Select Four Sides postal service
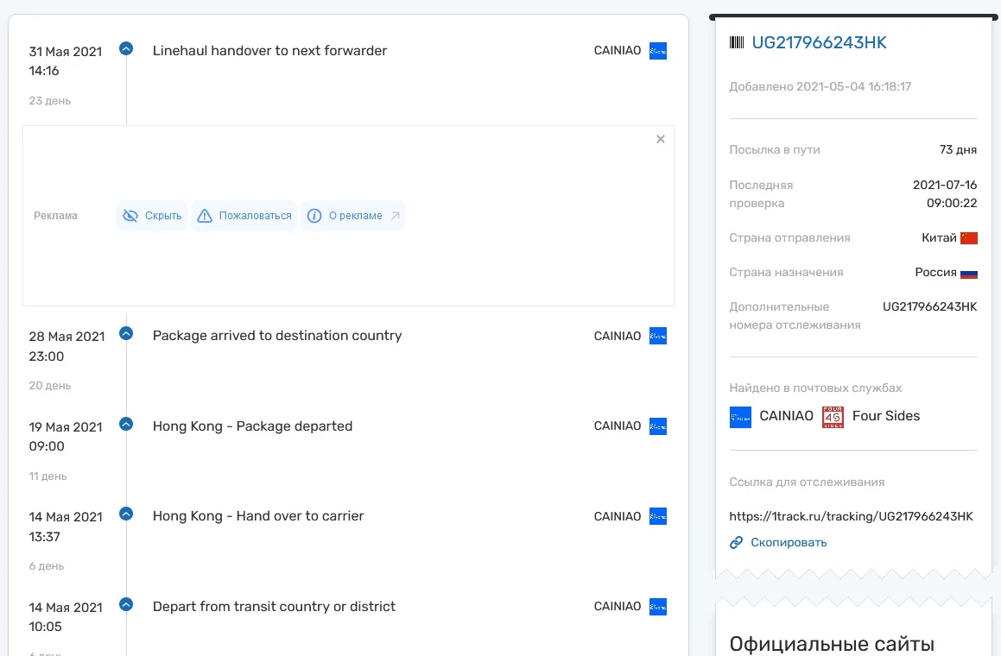1001x656 pixels. [x=886, y=416]
